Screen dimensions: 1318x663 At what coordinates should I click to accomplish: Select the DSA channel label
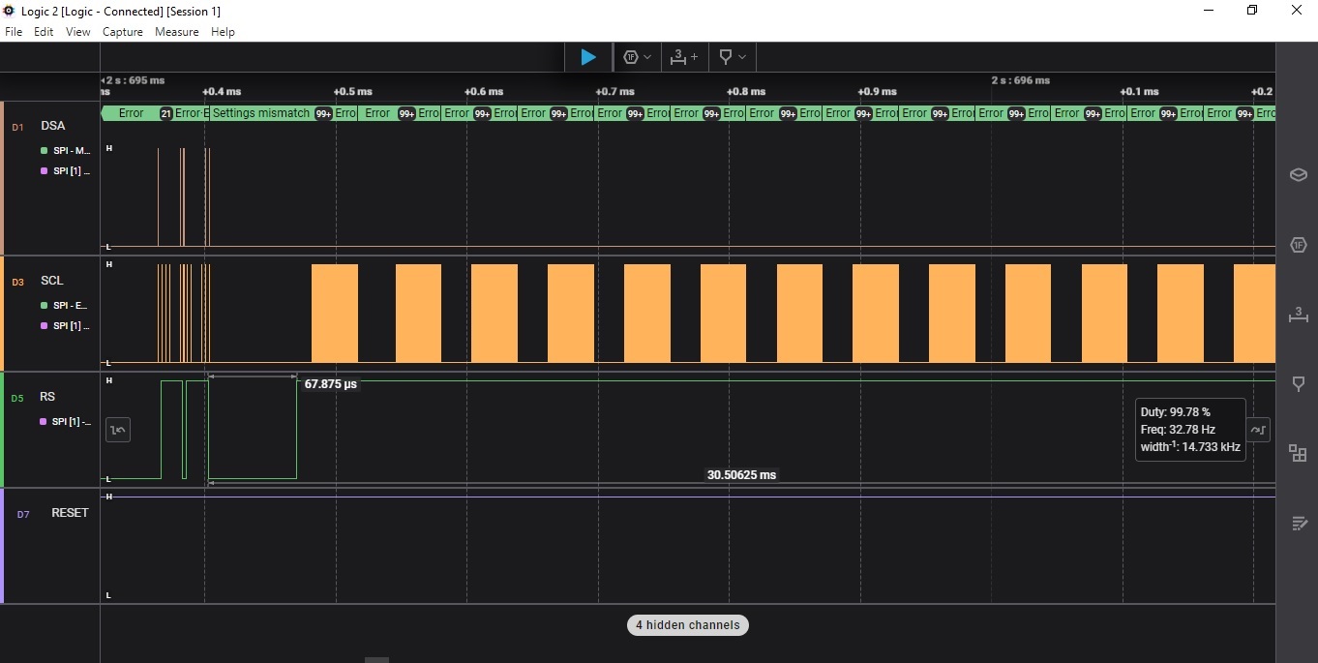pos(53,126)
